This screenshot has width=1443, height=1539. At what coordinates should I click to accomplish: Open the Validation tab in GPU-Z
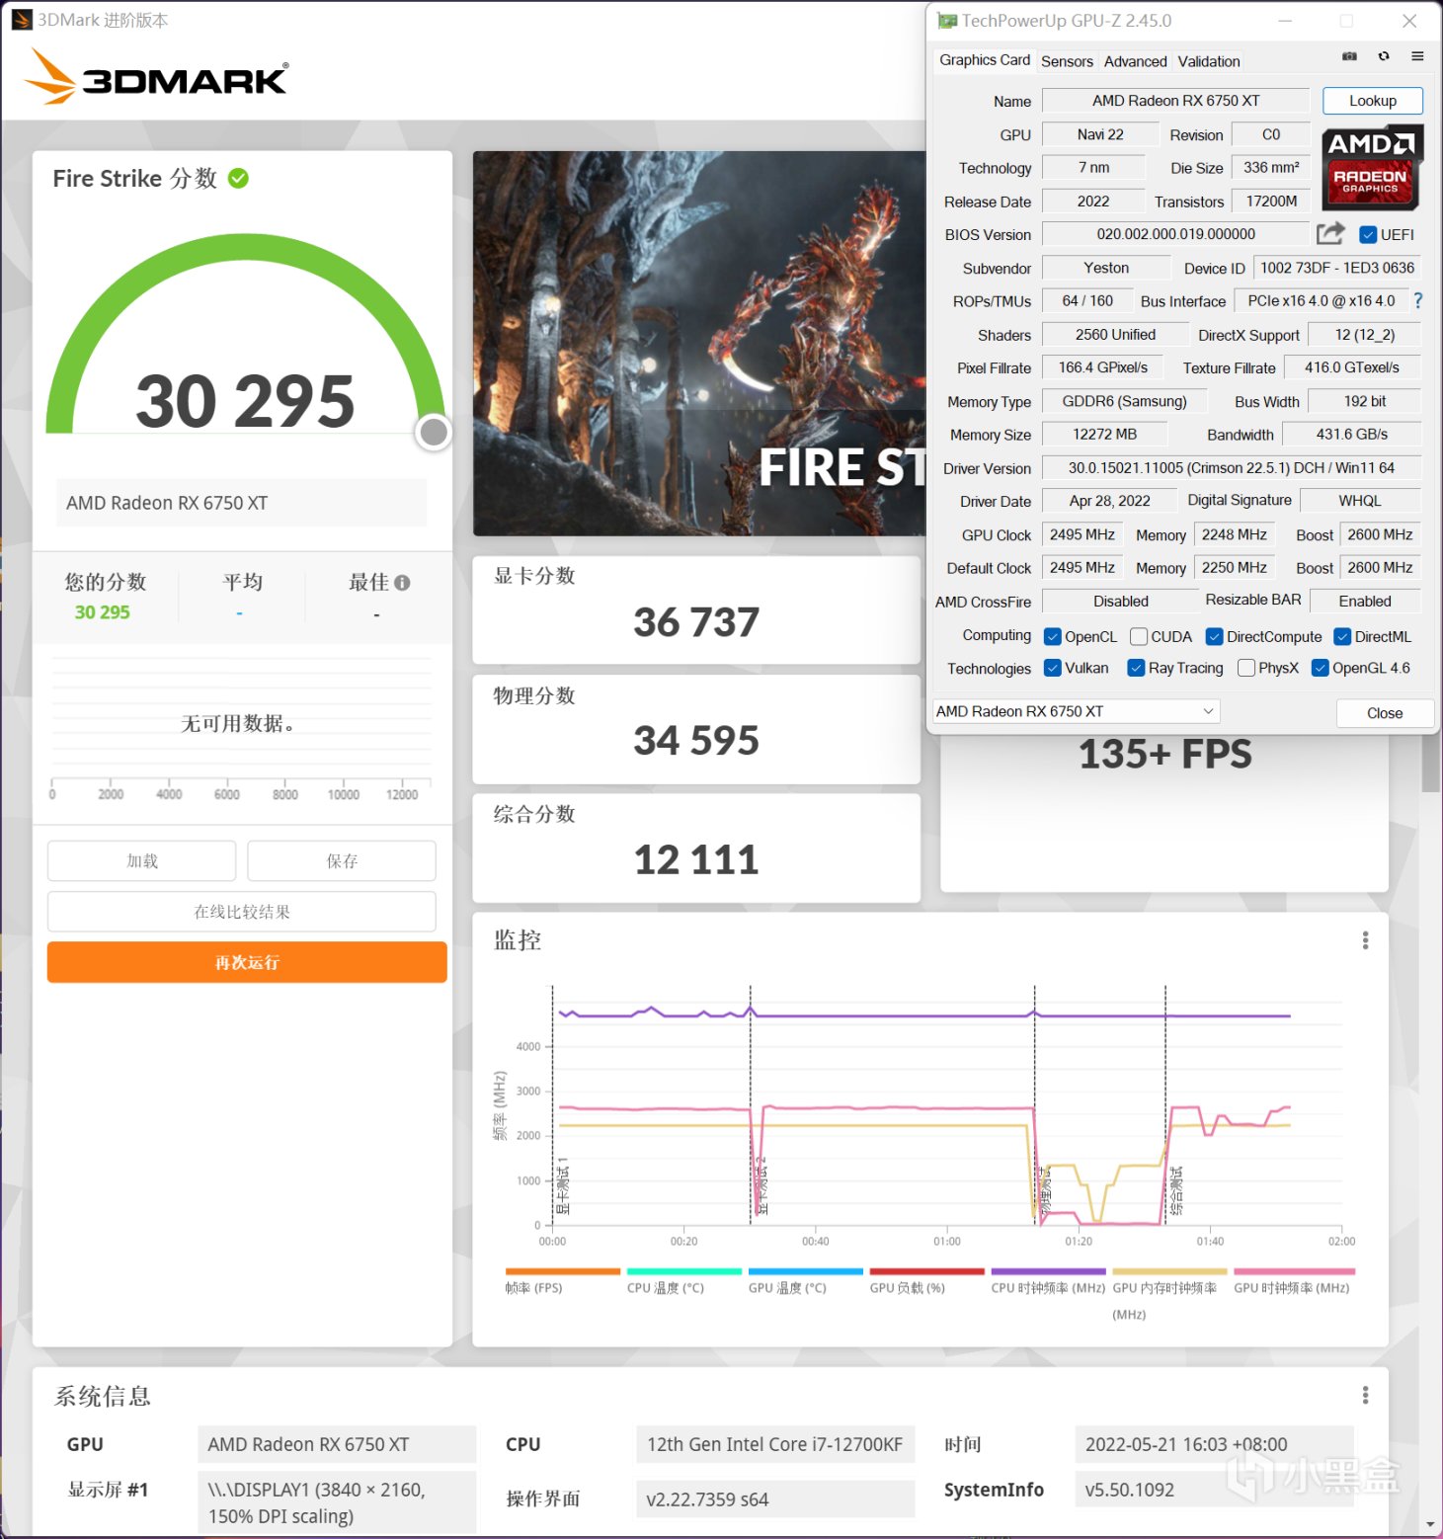1209,61
